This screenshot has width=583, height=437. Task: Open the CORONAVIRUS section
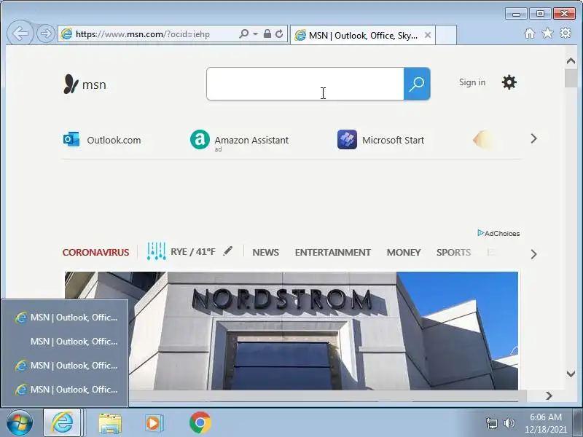(x=95, y=252)
